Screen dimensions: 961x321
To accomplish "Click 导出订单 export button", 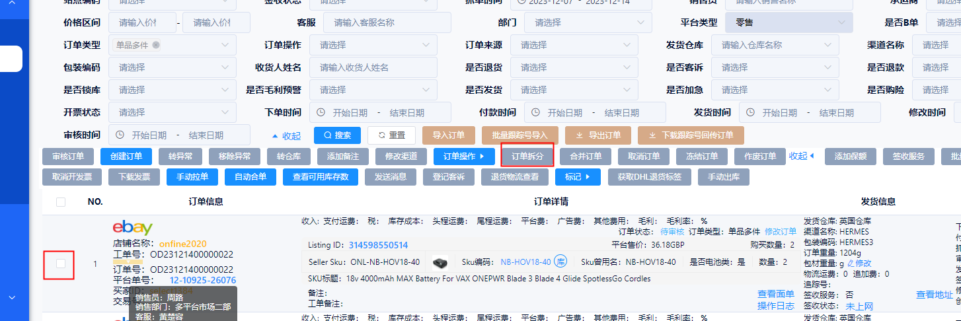I will [598, 135].
